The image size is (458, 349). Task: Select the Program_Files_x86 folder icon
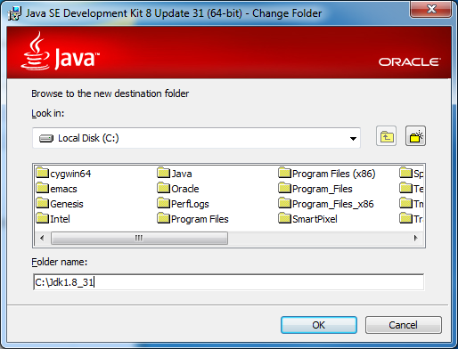284,203
